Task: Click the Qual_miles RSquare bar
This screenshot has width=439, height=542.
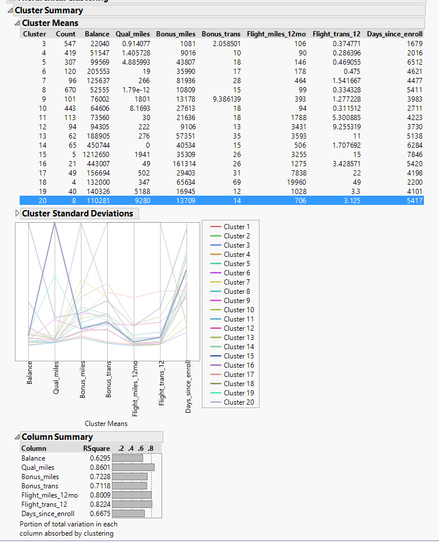Action: pos(133,468)
